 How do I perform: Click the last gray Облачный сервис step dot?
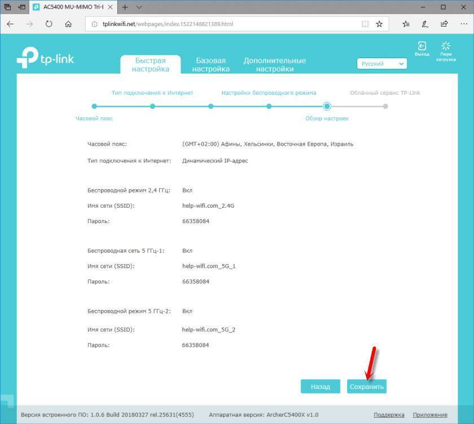tap(385, 106)
